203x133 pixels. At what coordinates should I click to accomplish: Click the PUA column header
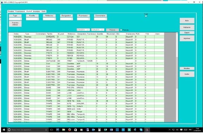click(x=140, y=34)
